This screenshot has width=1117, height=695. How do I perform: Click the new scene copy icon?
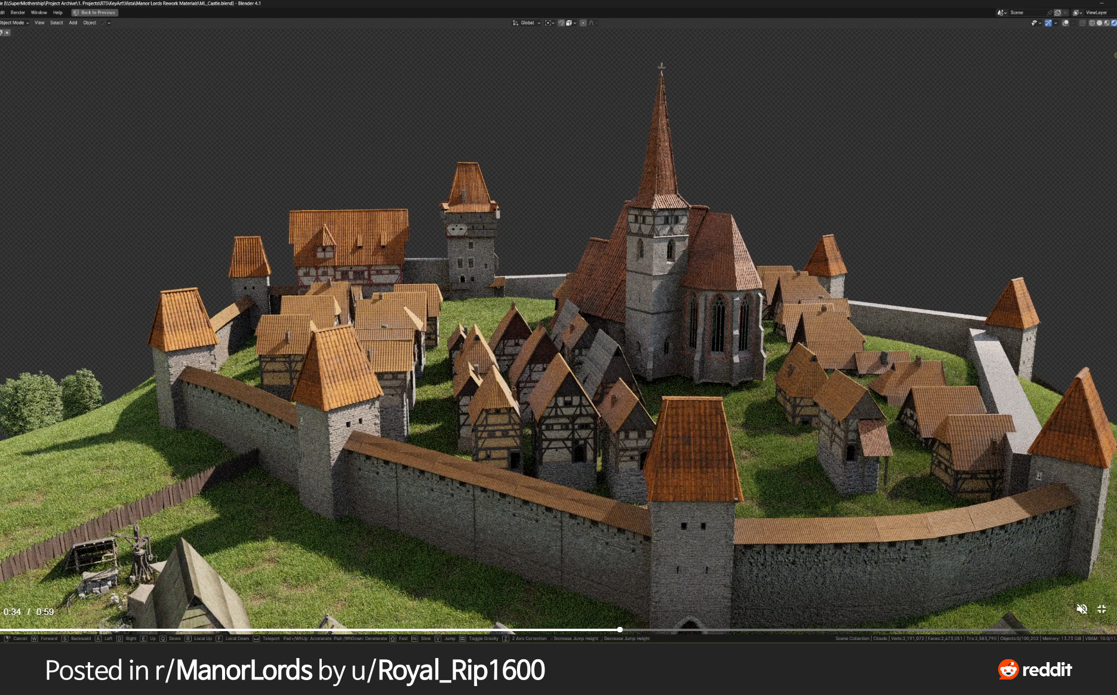(1057, 13)
